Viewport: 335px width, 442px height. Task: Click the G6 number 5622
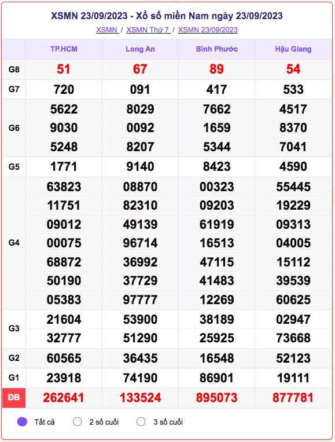pos(64,109)
